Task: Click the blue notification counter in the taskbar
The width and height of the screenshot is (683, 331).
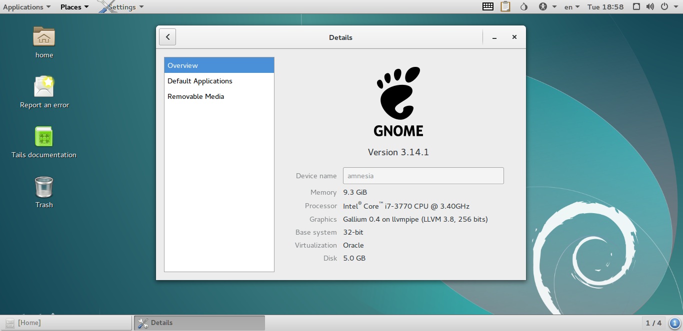Action: tap(674, 323)
